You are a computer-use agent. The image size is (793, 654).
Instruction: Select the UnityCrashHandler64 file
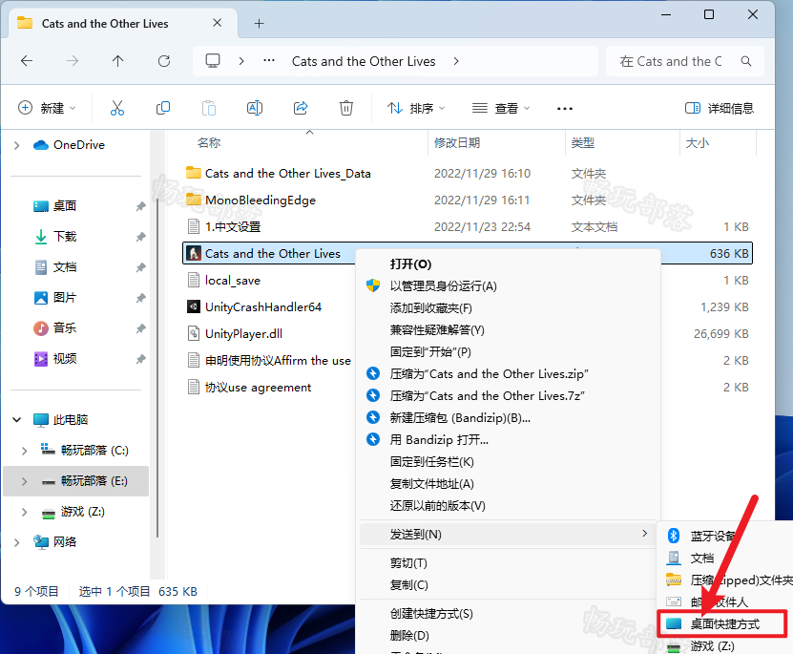pyautogui.click(x=254, y=307)
